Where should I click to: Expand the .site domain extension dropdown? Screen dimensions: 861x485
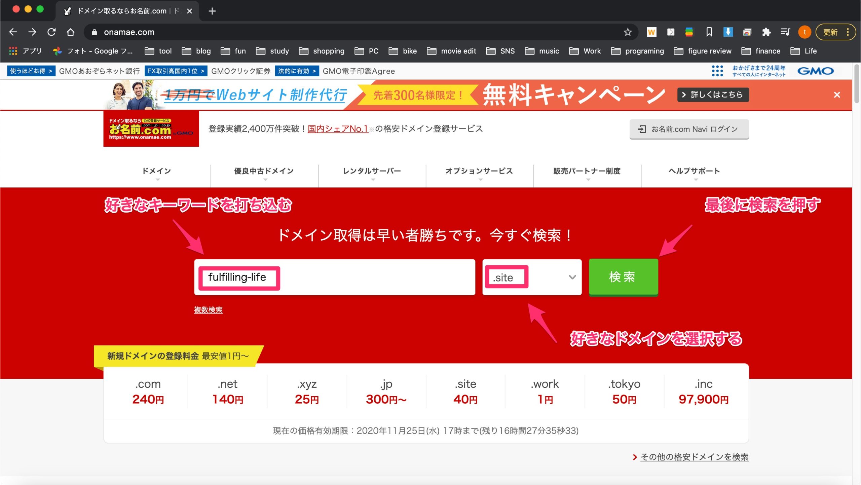[x=572, y=277]
